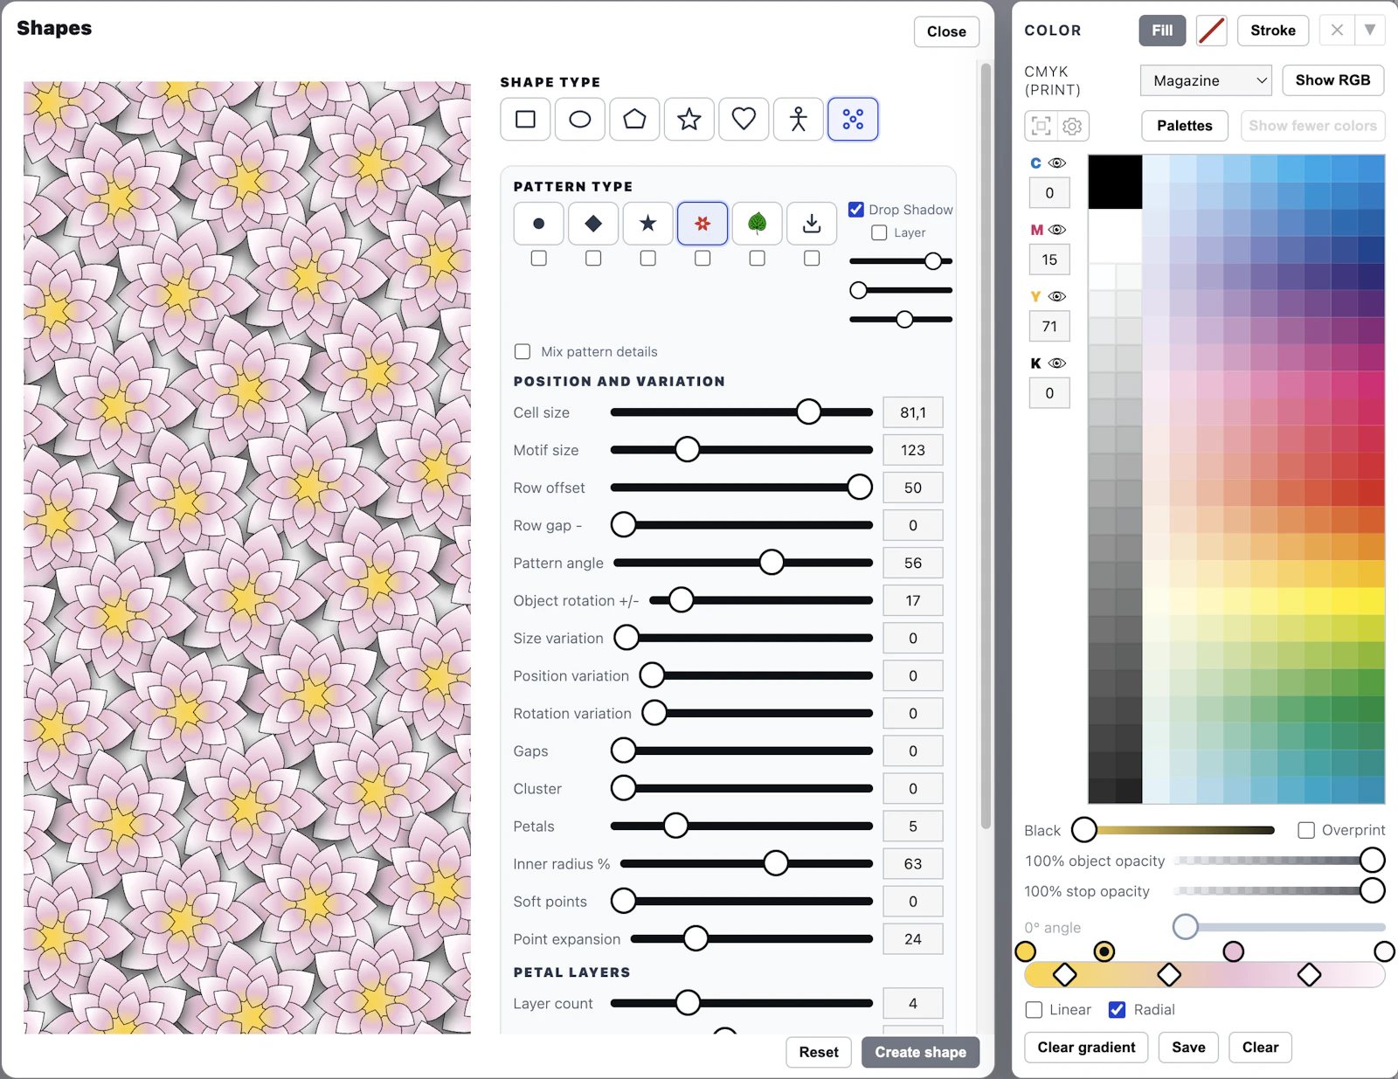Click the Black amount slider handle
The height and width of the screenshot is (1079, 1398).
coord(1084,830)
